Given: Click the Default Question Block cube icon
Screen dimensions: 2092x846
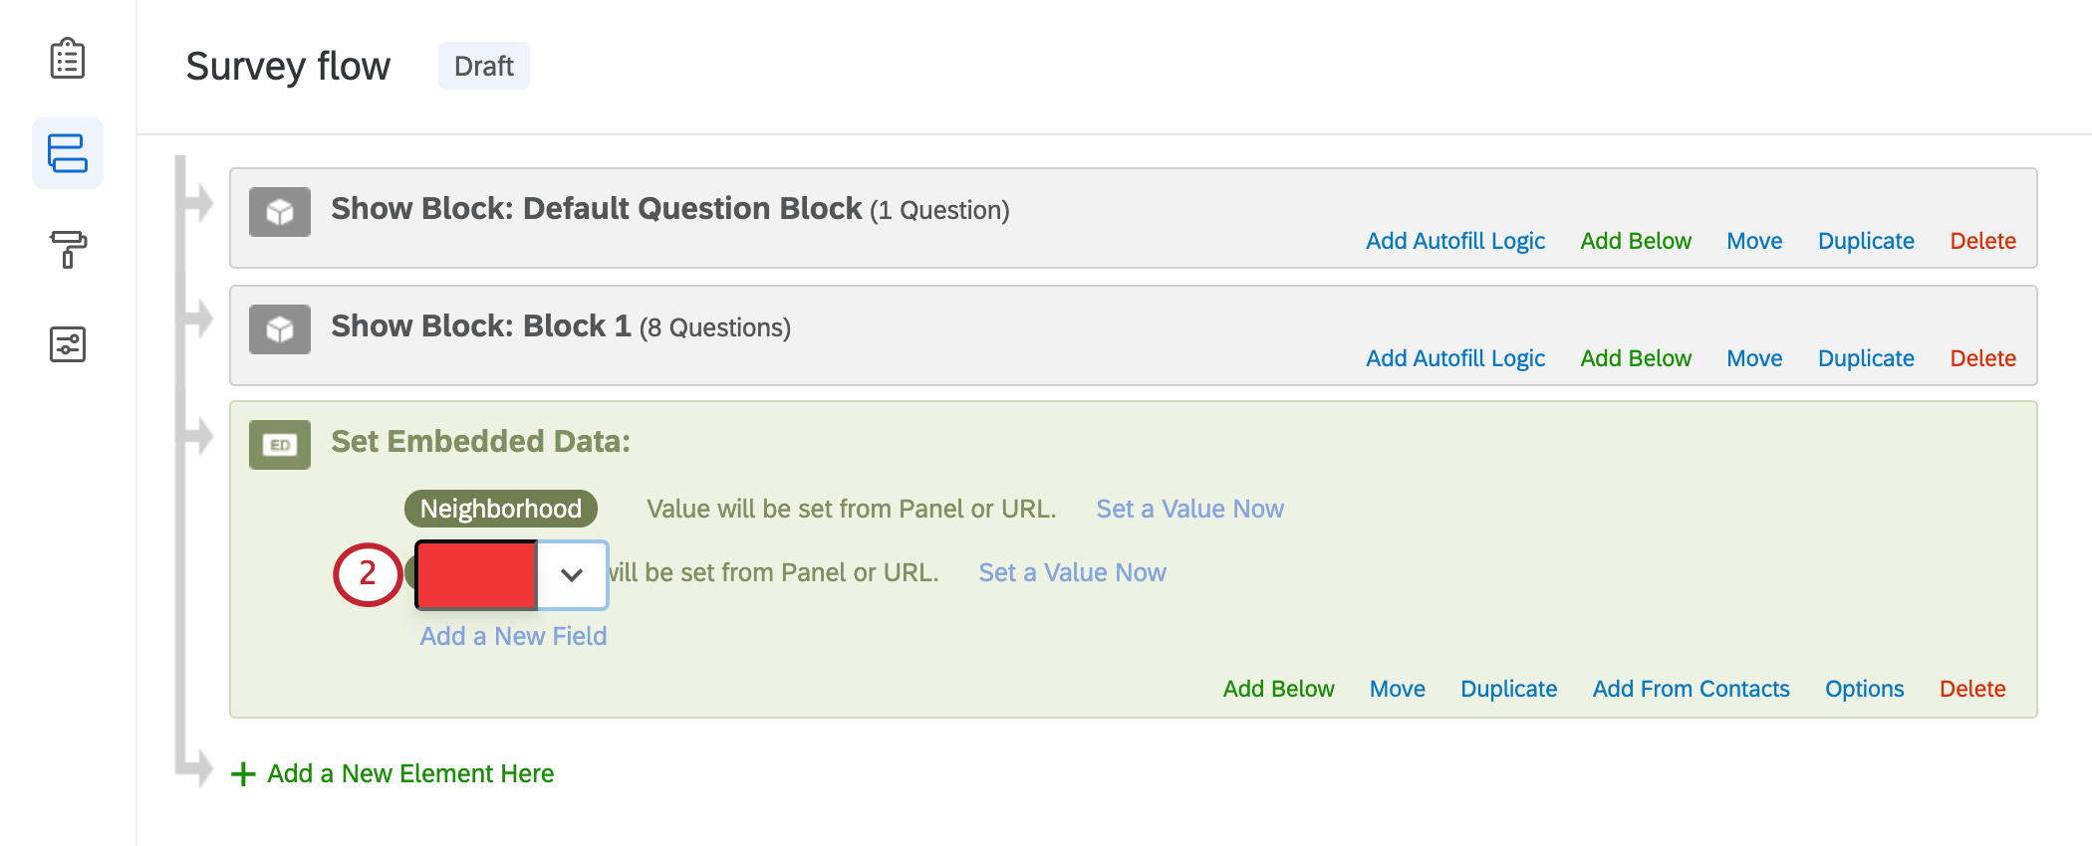Looking at the screenshot, I should (280, 212).
